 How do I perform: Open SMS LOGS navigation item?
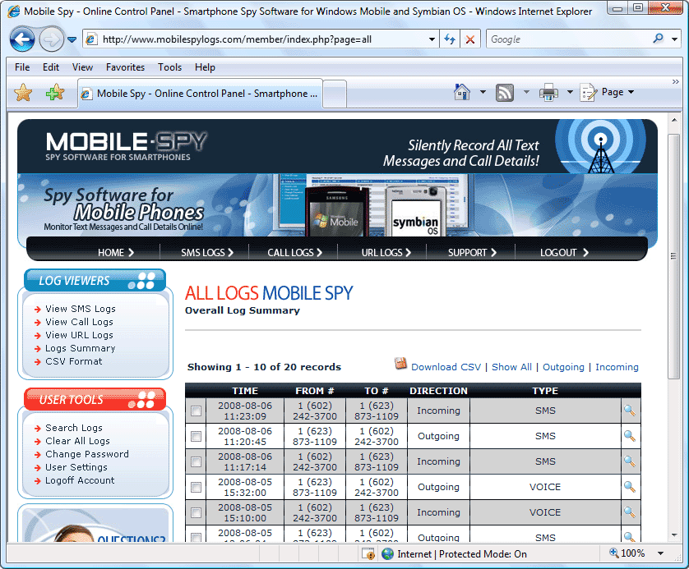(207, 253)
